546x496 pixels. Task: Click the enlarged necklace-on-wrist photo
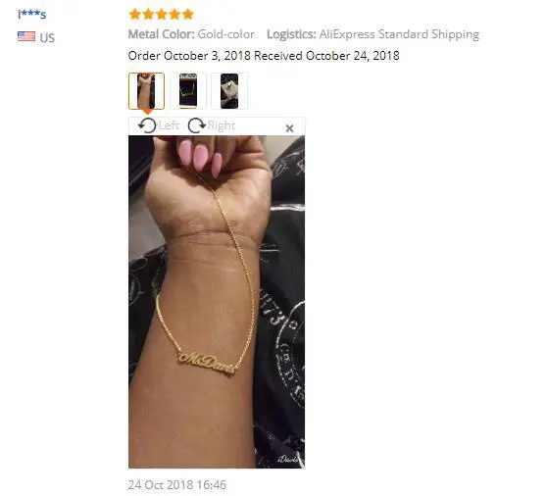coord(217,302)
